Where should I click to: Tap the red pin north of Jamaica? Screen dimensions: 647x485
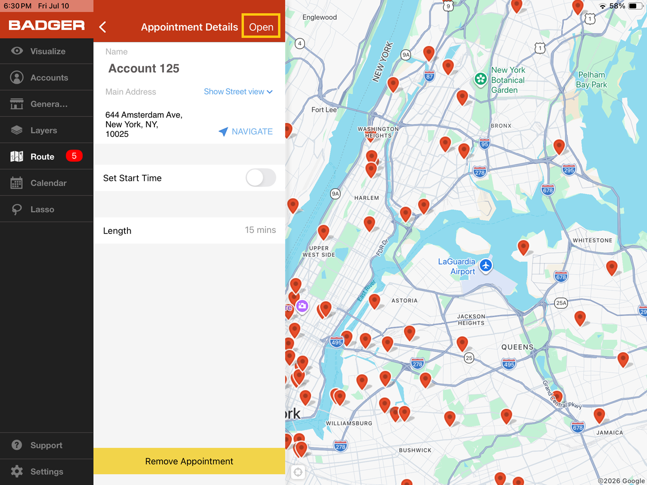pos(599,415)
